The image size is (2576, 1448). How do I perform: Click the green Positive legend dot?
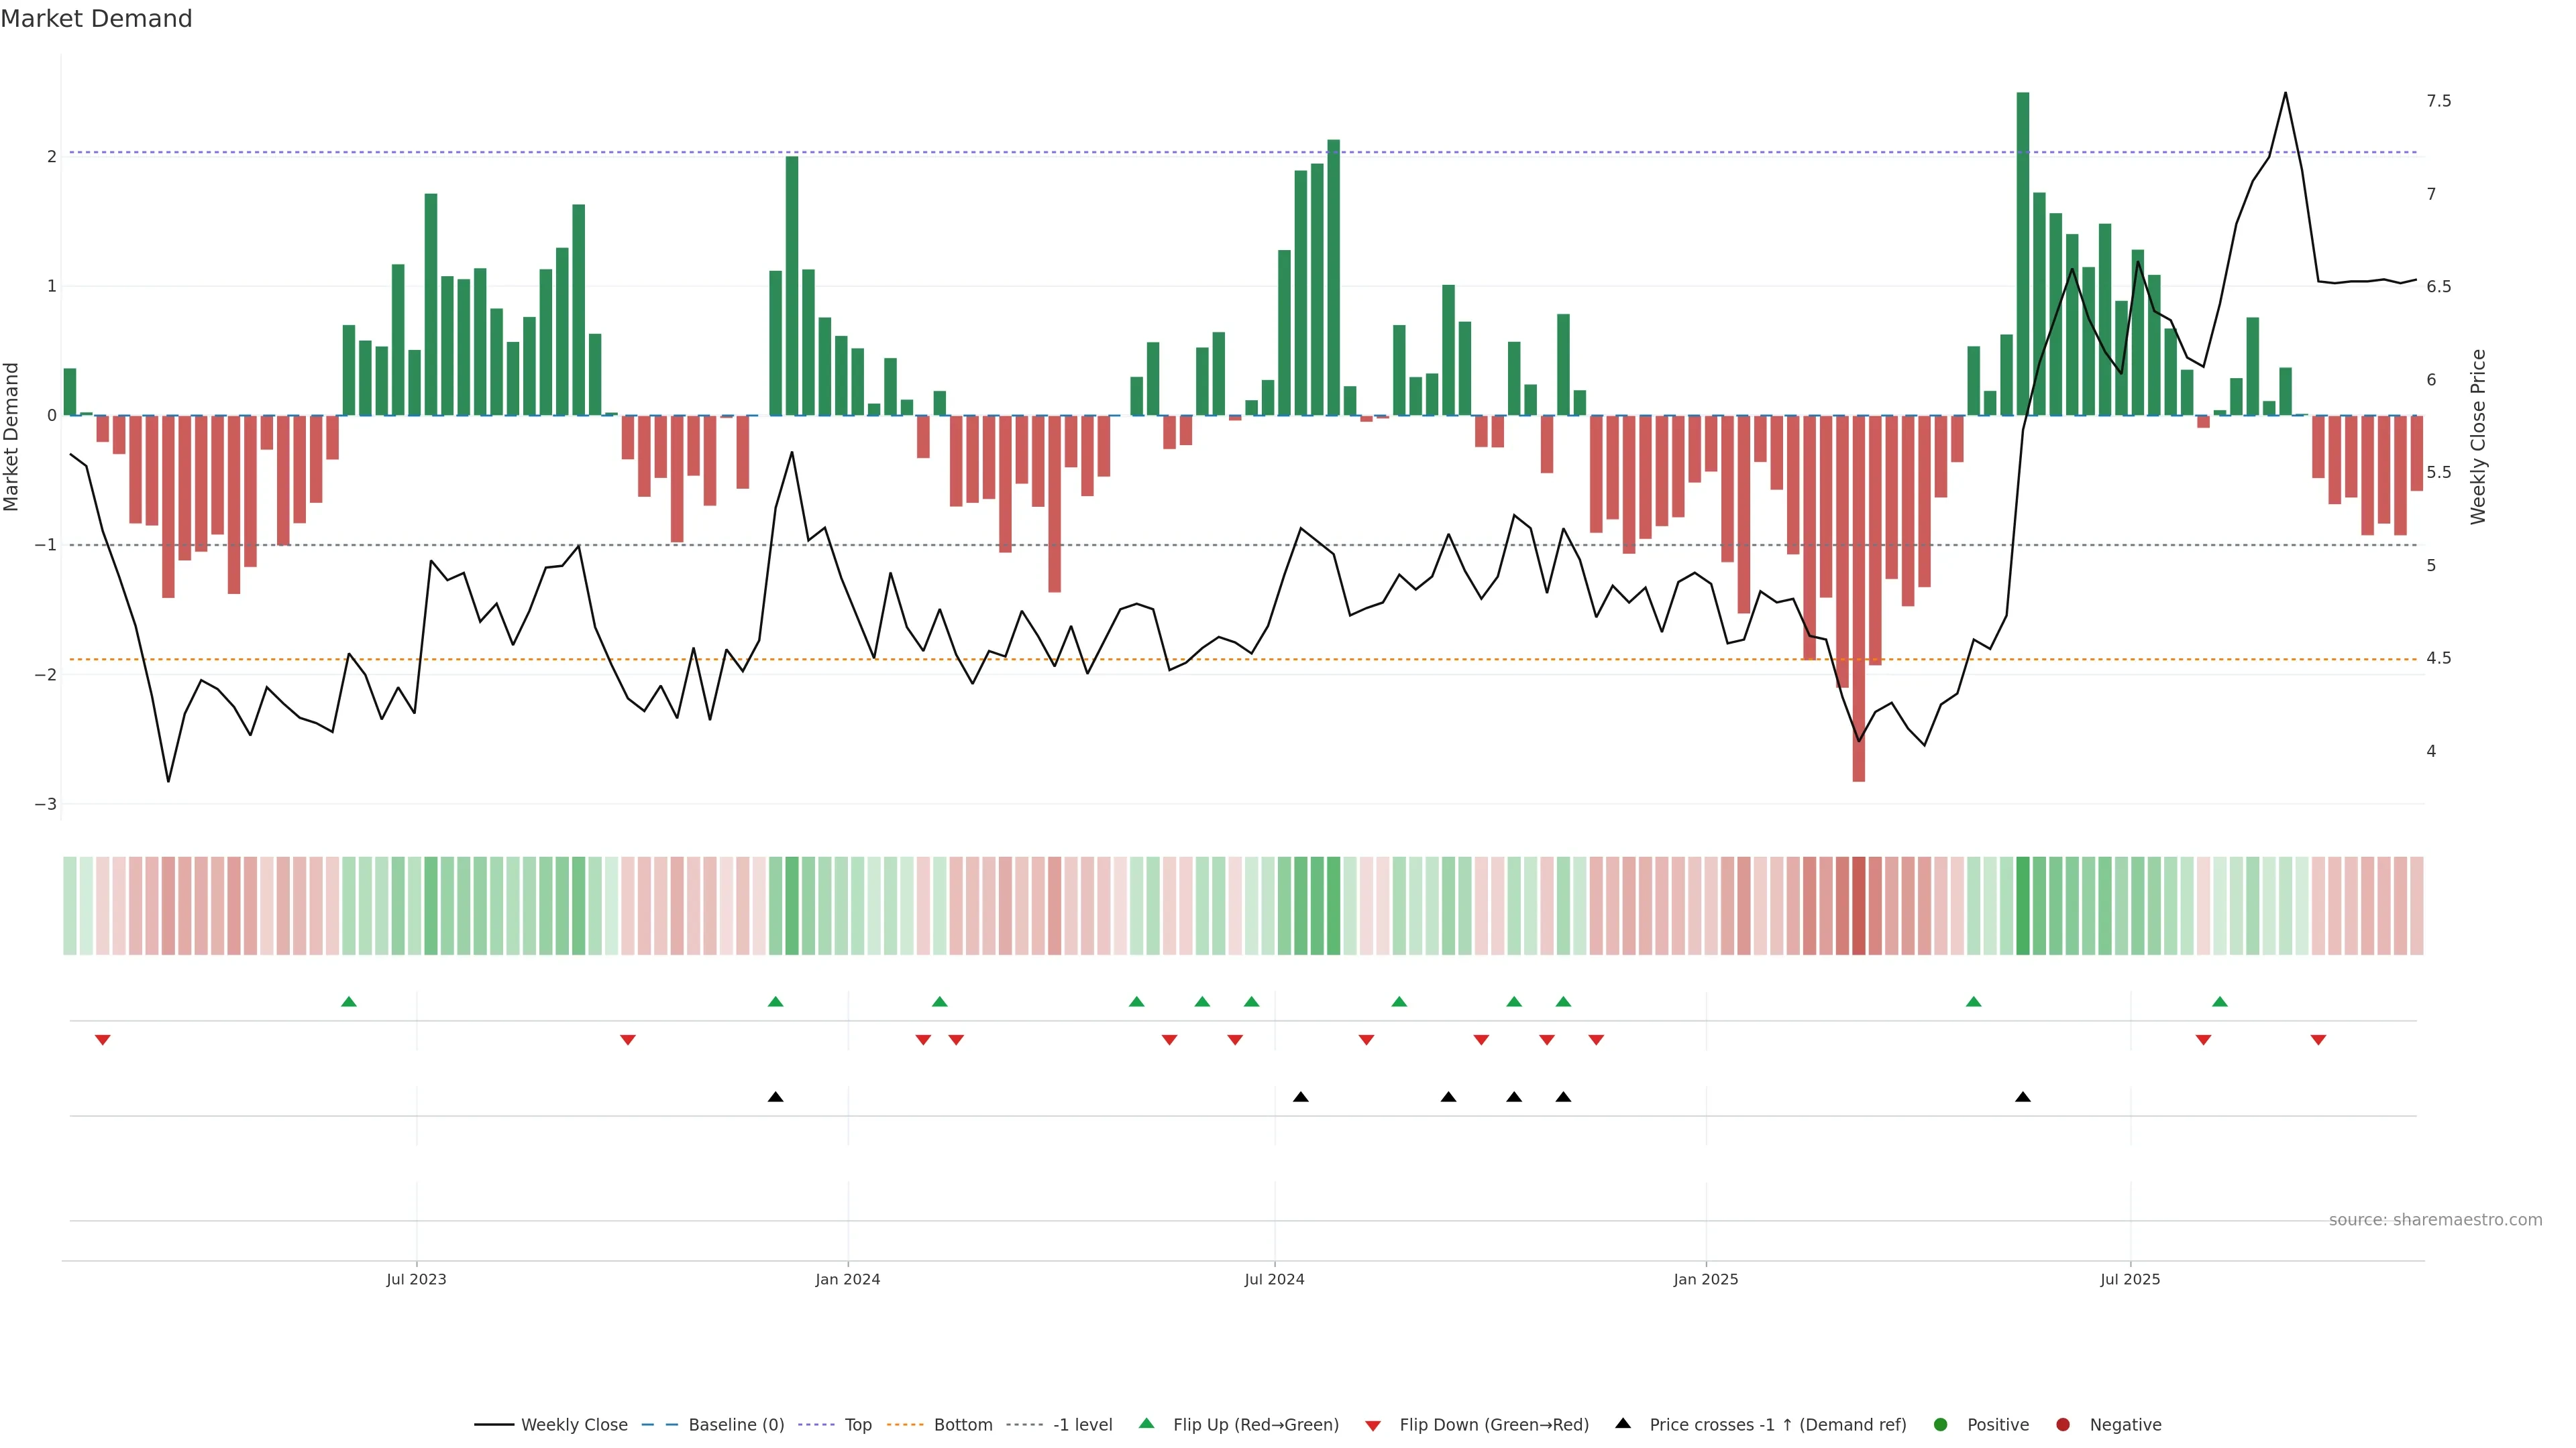pyautogui.click(x=1941, y=1424)
